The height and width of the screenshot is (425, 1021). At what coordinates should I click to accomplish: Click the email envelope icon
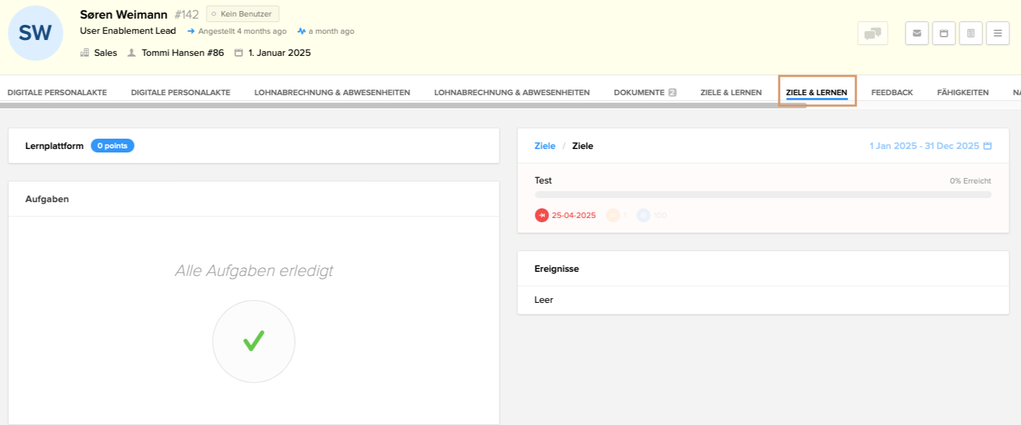pyautogui.click(x=917, y=33)
